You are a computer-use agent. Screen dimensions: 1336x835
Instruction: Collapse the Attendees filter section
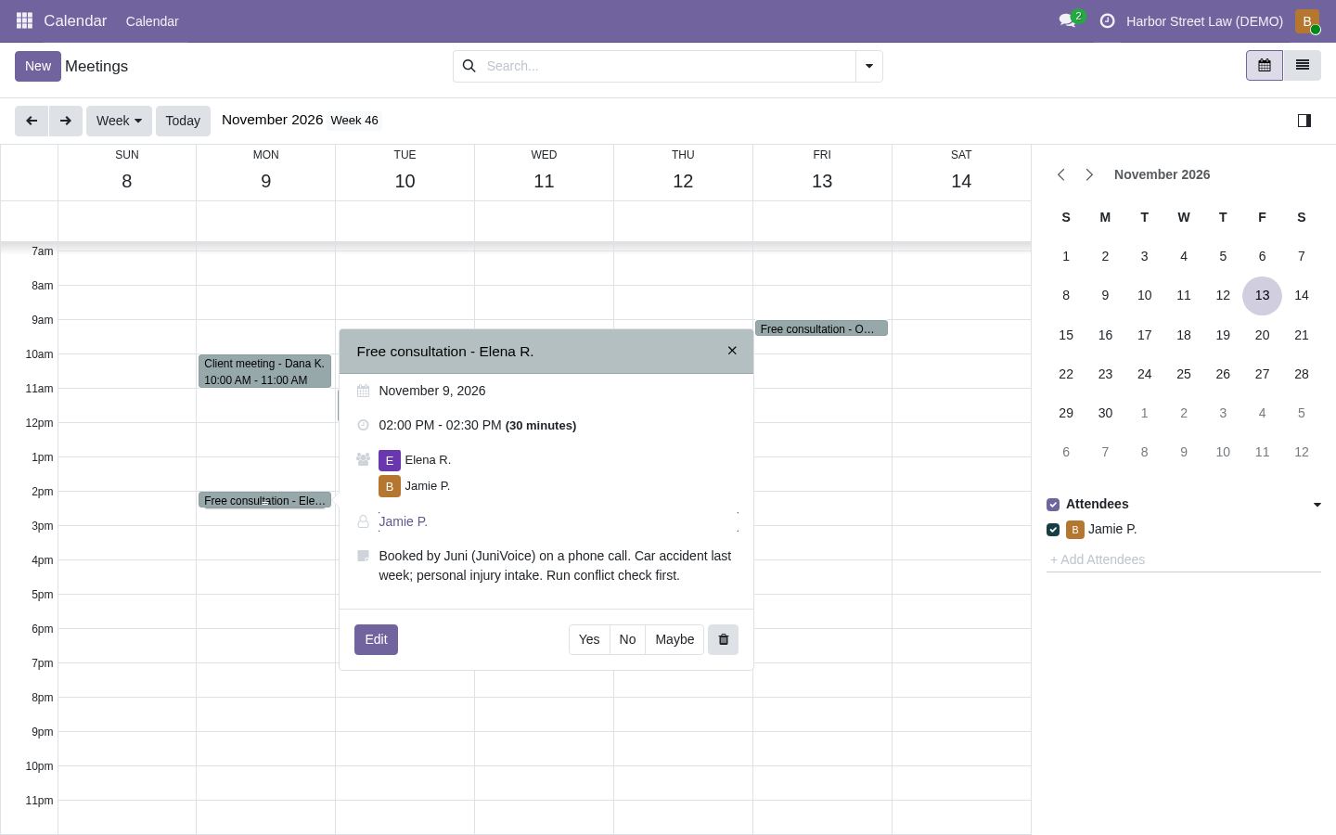(1317, 505)
